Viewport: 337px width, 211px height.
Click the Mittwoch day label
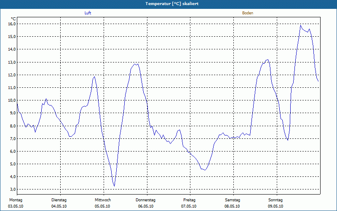pyautogui.click(x=103, y=200)
